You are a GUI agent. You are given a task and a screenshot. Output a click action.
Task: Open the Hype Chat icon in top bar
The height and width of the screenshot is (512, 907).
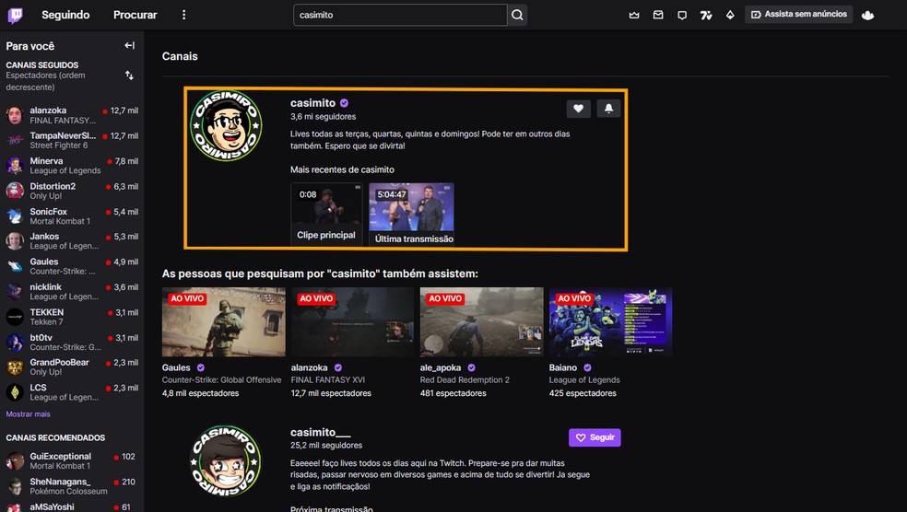[x=706, y=15]
